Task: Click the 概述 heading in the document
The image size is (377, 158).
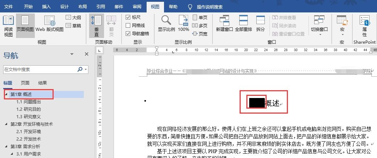Action: click(x=272, y=103)
